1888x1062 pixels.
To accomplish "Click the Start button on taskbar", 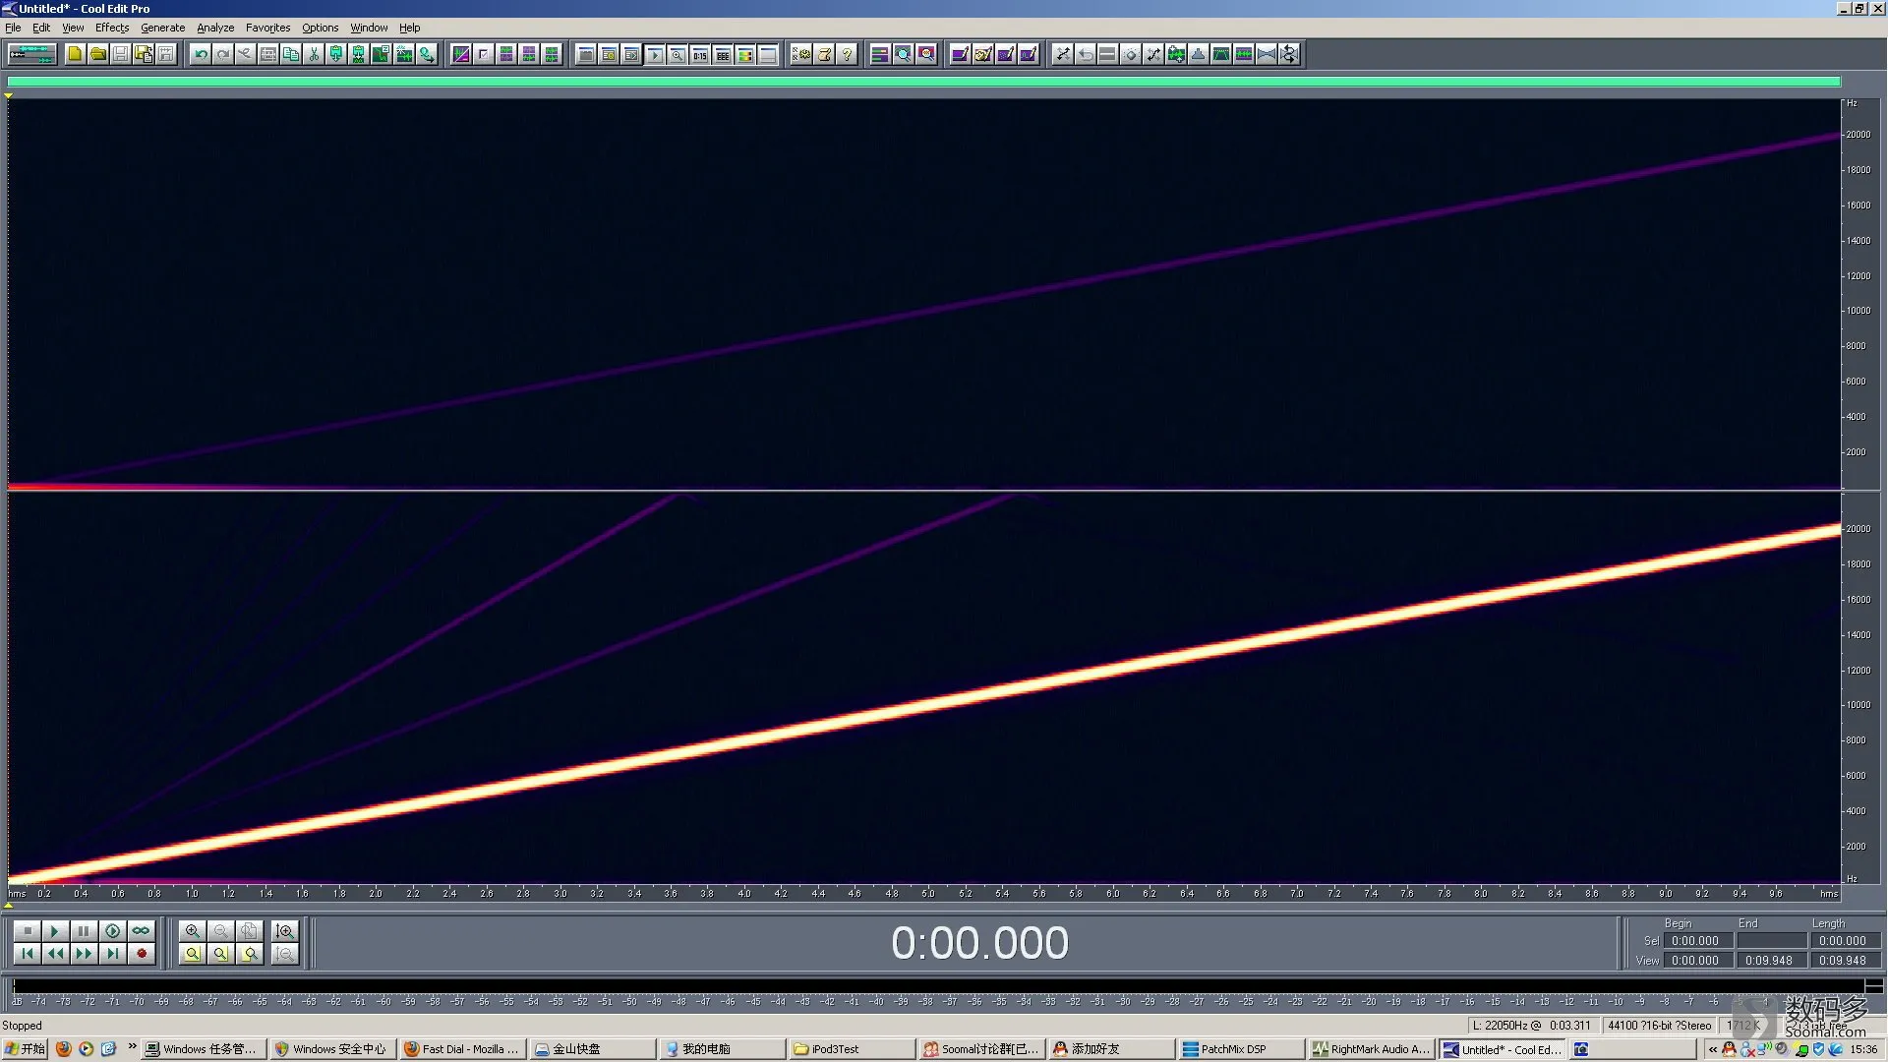I will coord(25,1049).
